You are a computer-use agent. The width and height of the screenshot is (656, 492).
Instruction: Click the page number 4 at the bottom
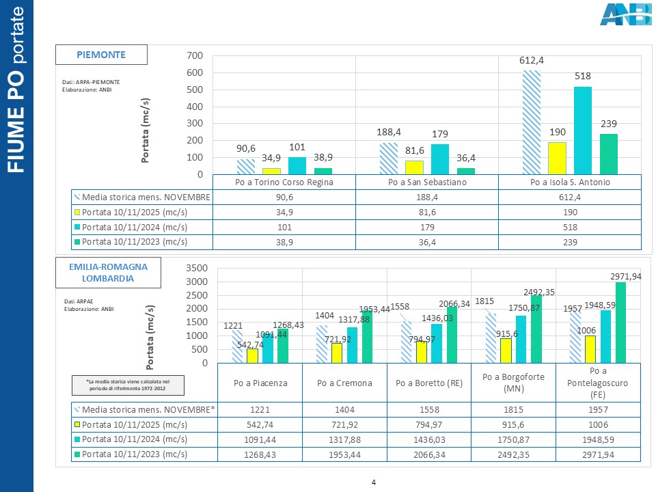click(x=374, y=483)
